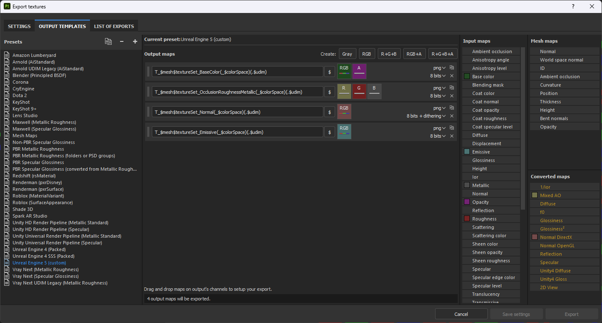Remove preset using the minus icon
The height and width of the screenshot is (323, 602).
point(122,41)
